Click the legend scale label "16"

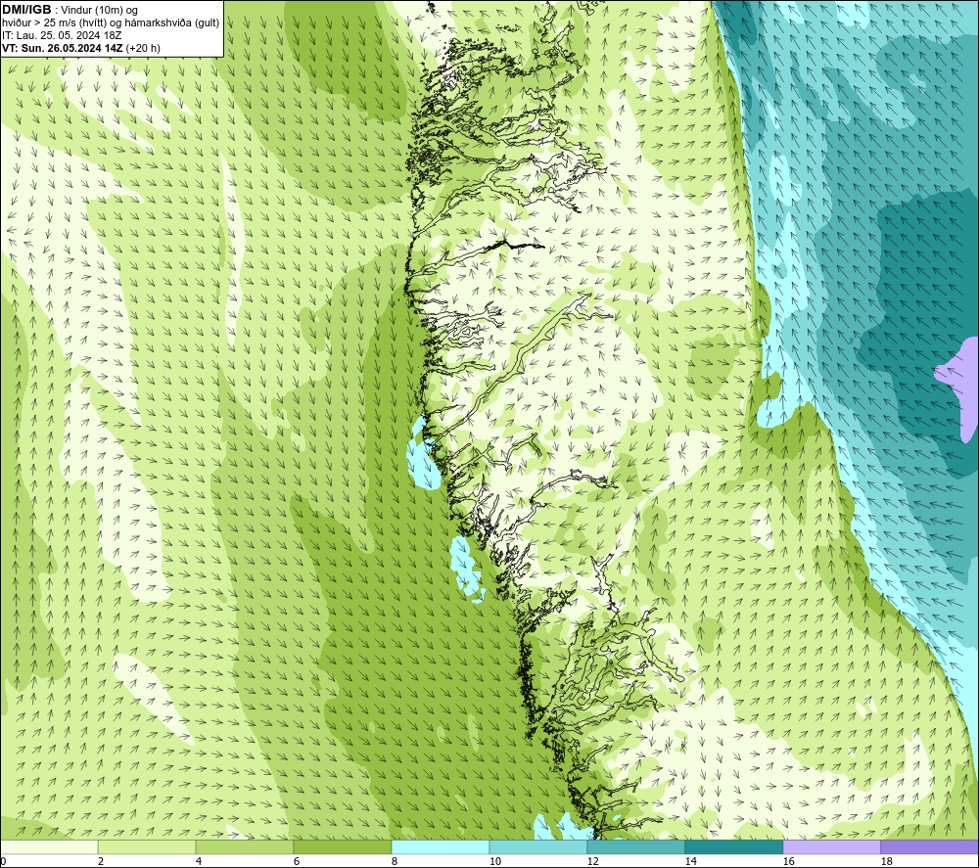click(x=788, y=862)
